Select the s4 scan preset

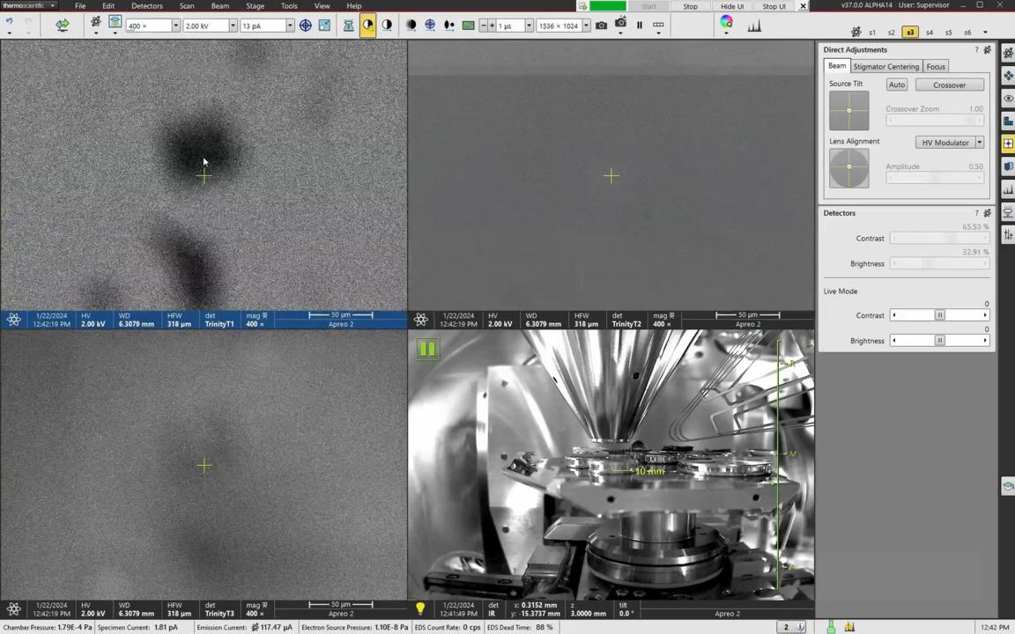click(x=930, y=33)
